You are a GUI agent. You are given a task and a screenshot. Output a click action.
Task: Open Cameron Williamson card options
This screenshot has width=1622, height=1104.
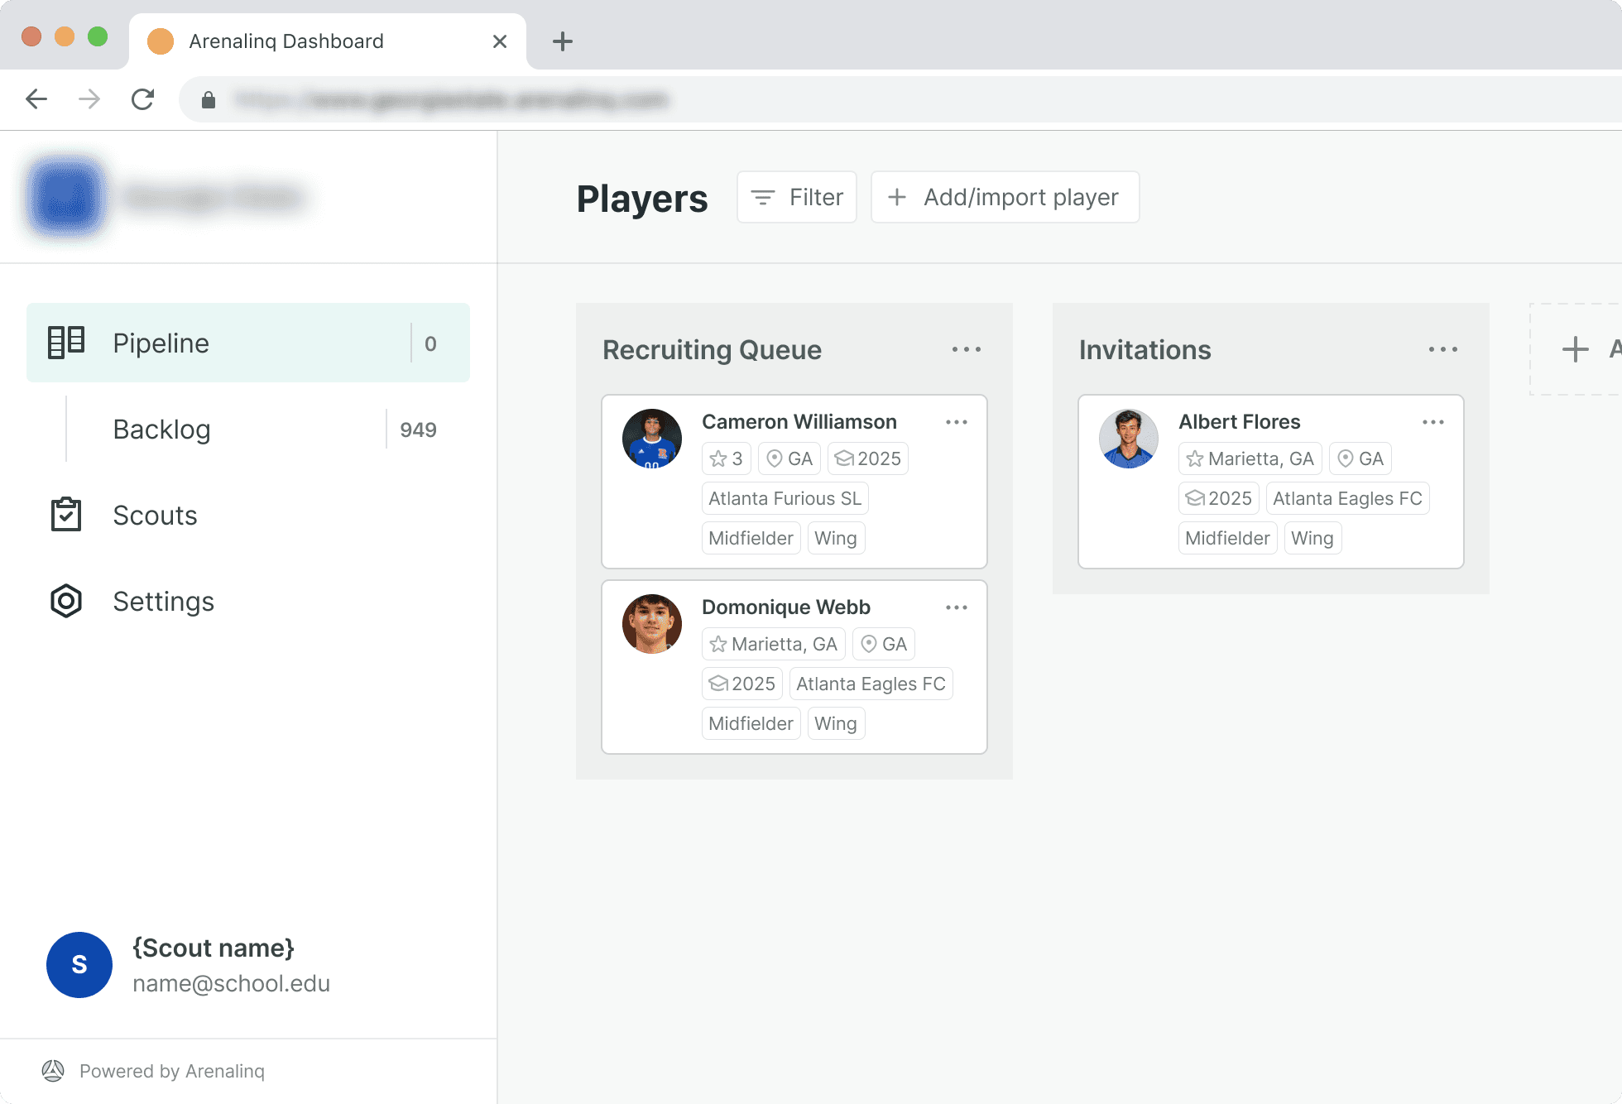pos(957,422)
